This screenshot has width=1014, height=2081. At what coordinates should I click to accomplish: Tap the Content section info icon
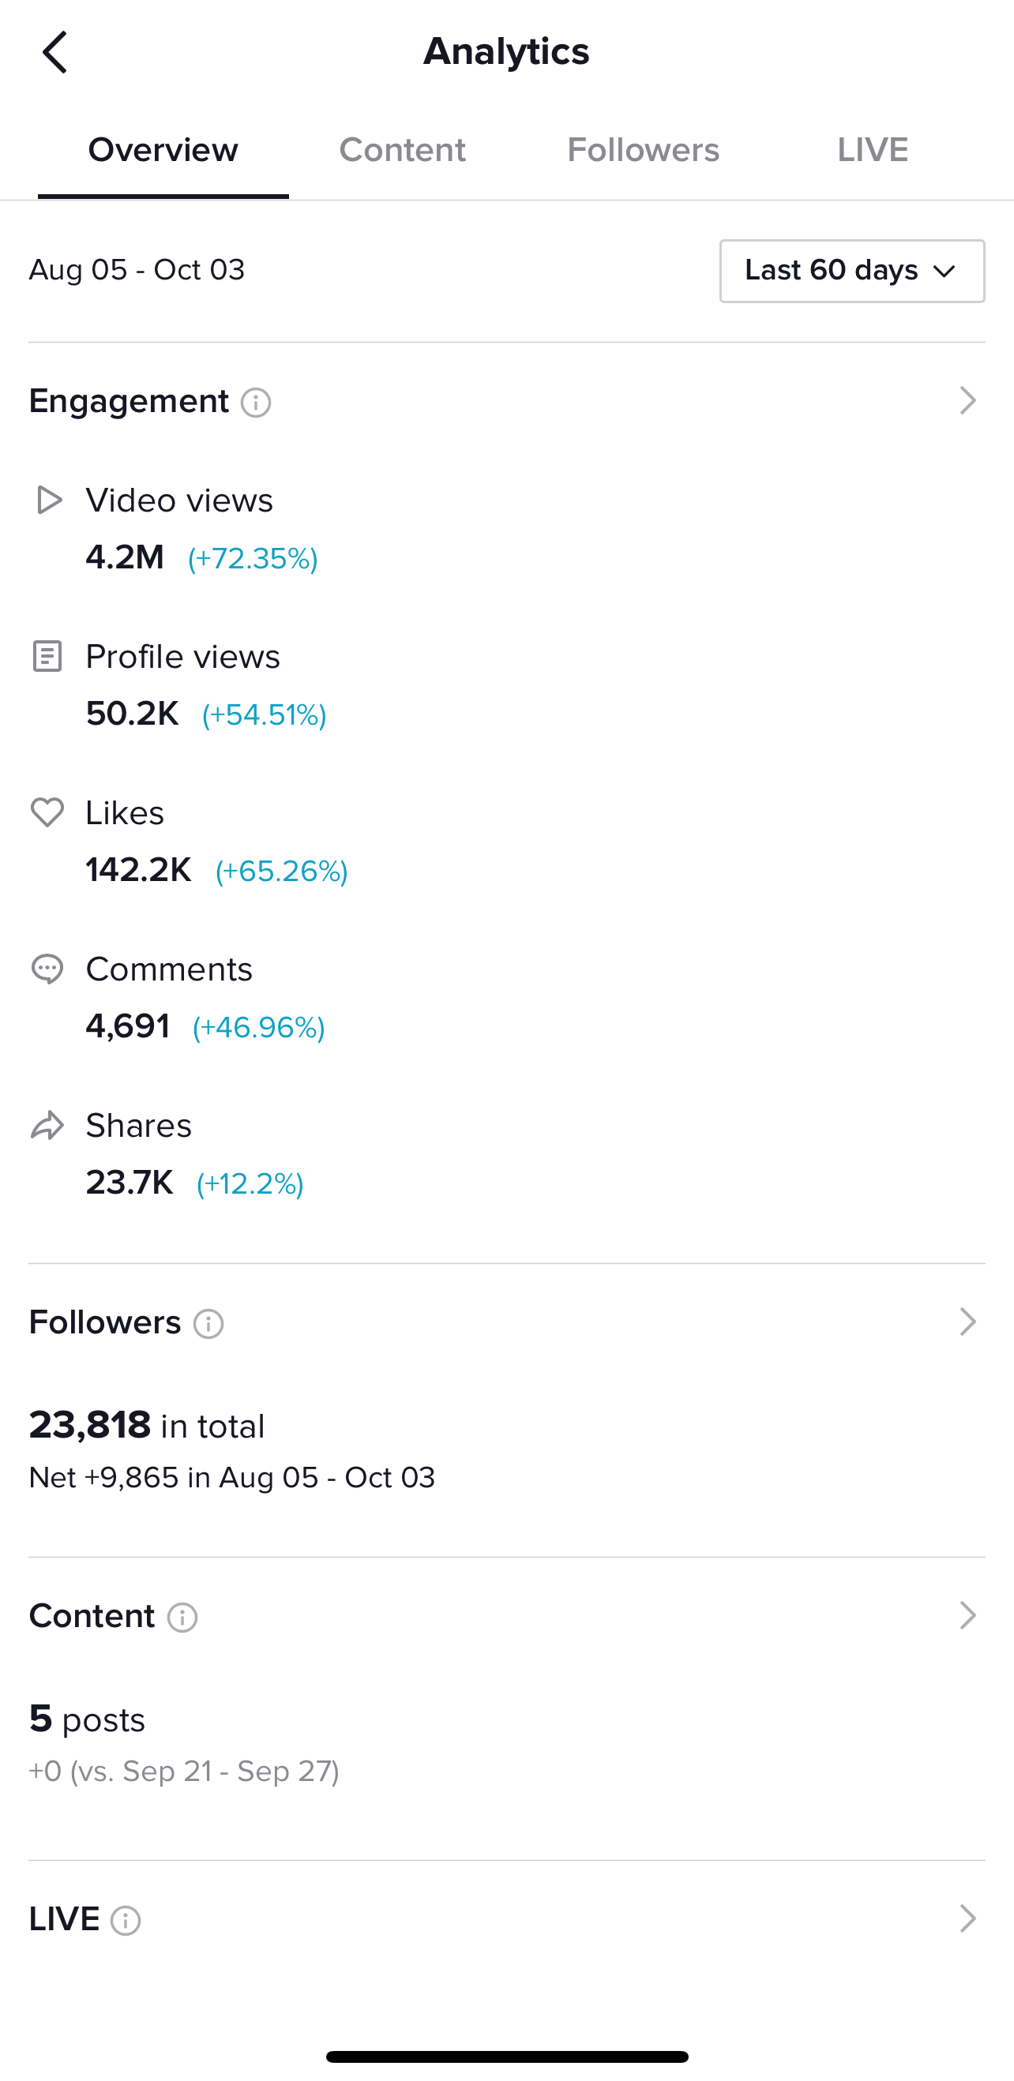tap(182, 1618)
